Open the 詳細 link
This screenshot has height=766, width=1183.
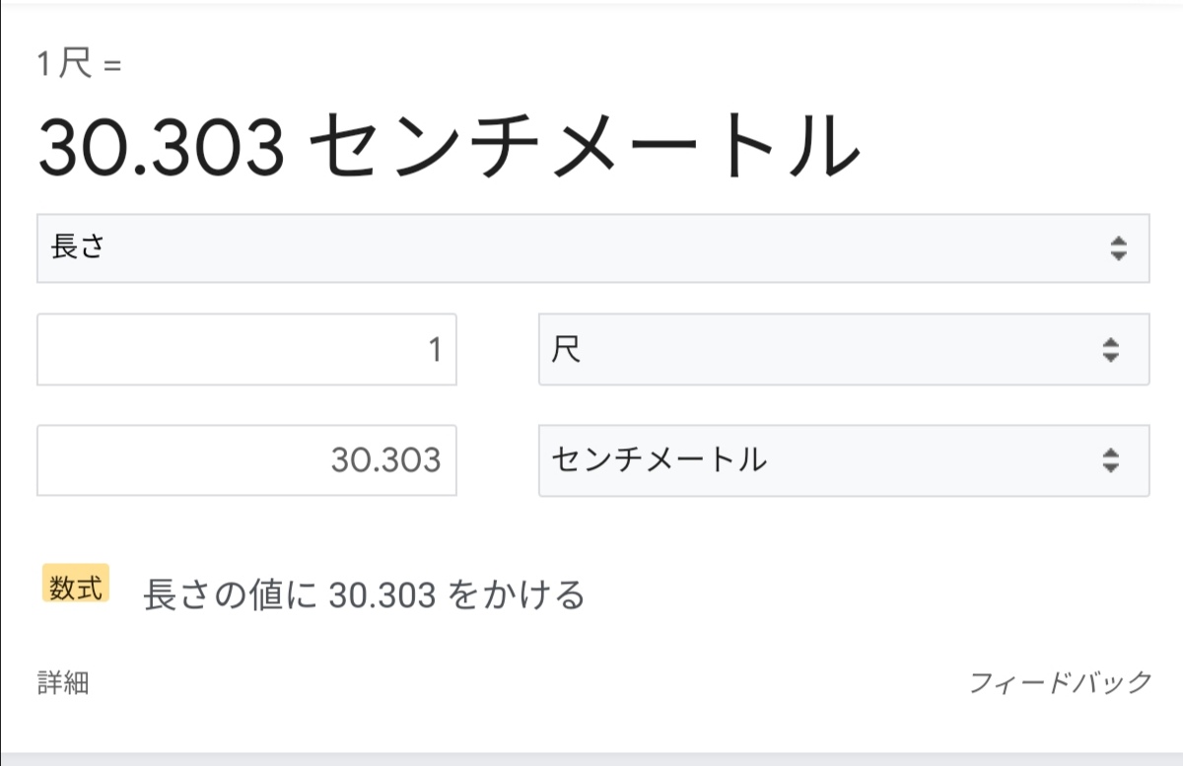click(x=63, y=683)
